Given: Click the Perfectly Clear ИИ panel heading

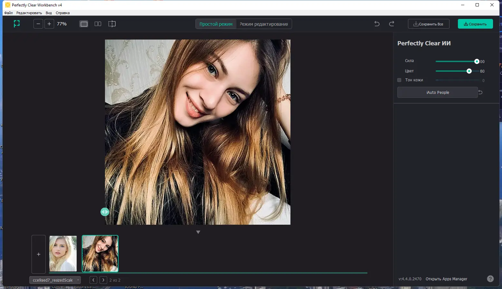Looking at the screenshot, I should point(424,43).
